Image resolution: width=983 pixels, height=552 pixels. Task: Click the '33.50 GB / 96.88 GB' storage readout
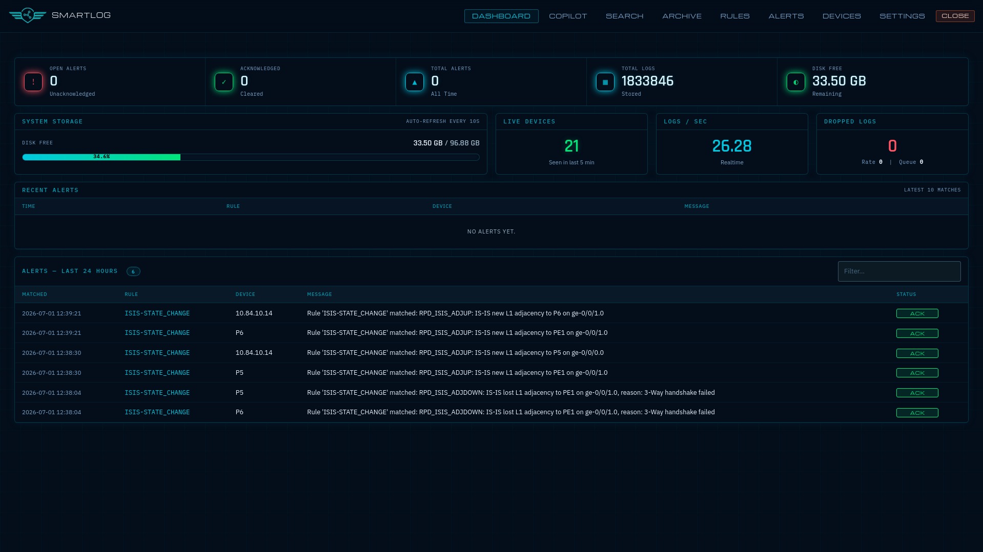(446, 143)
